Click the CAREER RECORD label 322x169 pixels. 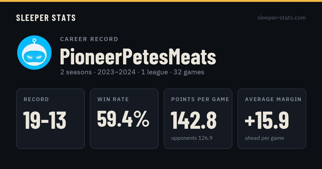tap(89, 39)
